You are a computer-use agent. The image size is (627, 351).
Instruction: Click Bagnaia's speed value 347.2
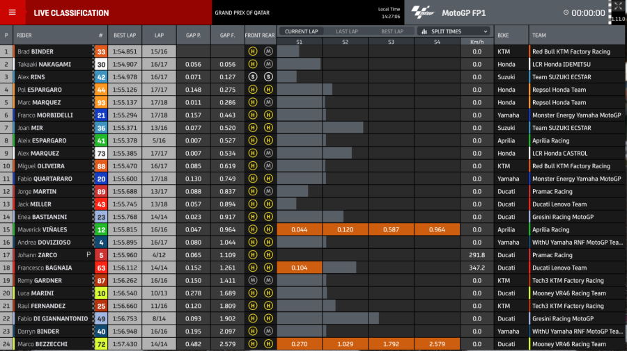pos(477,268)
